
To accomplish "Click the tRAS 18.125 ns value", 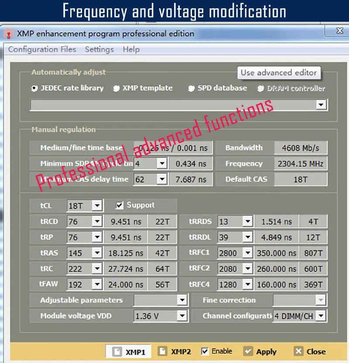I will [126, 253].
